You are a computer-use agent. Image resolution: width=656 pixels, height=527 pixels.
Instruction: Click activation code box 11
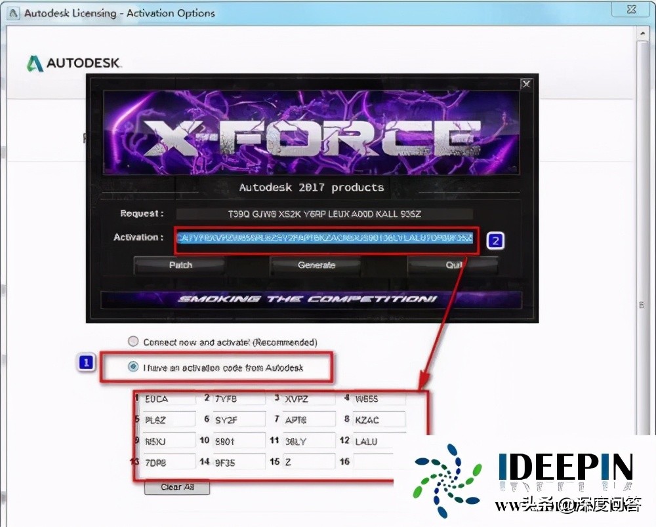point(309,441)
